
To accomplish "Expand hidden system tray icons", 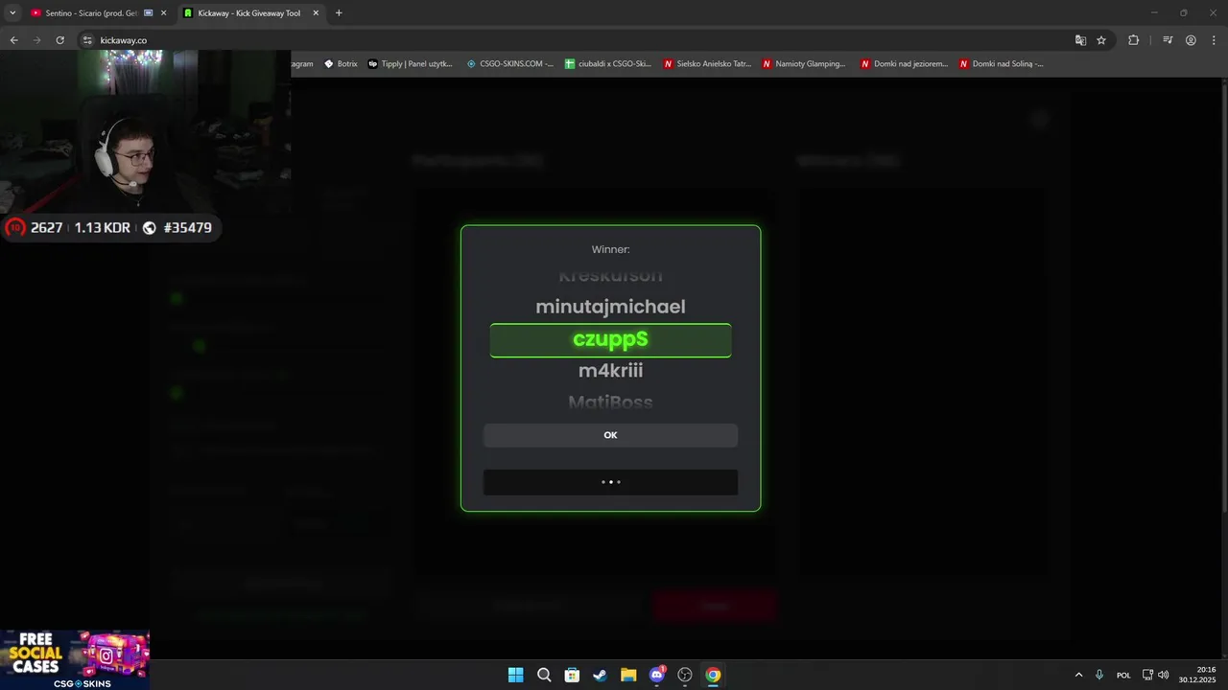I will (1078, 675).
